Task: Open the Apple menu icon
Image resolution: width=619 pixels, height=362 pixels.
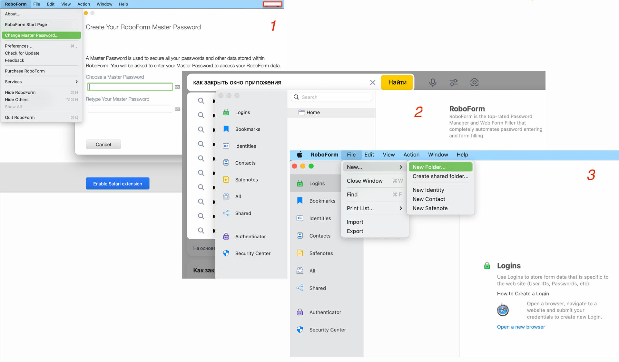Action: (300, 155)
